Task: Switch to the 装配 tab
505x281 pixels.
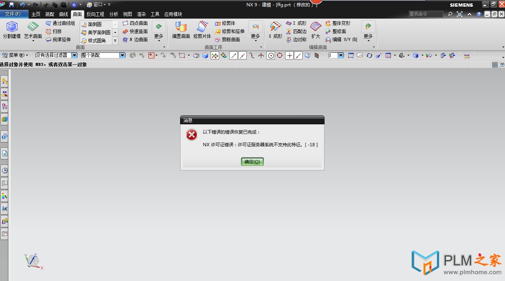Action: pos(50,14)
